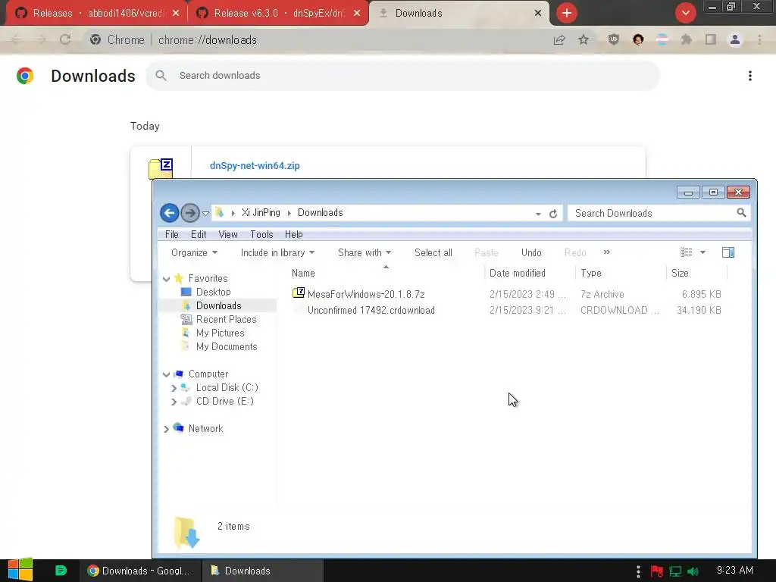Open the Organize dropdown
776x582 pixels.
(194, 253)
